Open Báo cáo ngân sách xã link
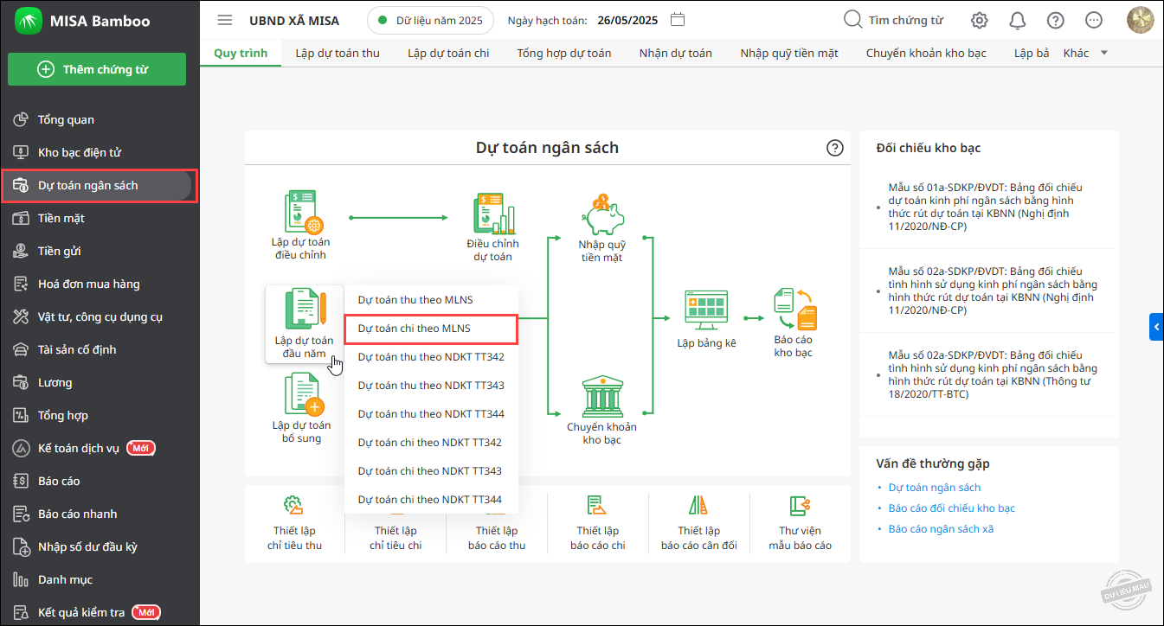Viewport: 1164px width, 626px height. click(941, 529)
